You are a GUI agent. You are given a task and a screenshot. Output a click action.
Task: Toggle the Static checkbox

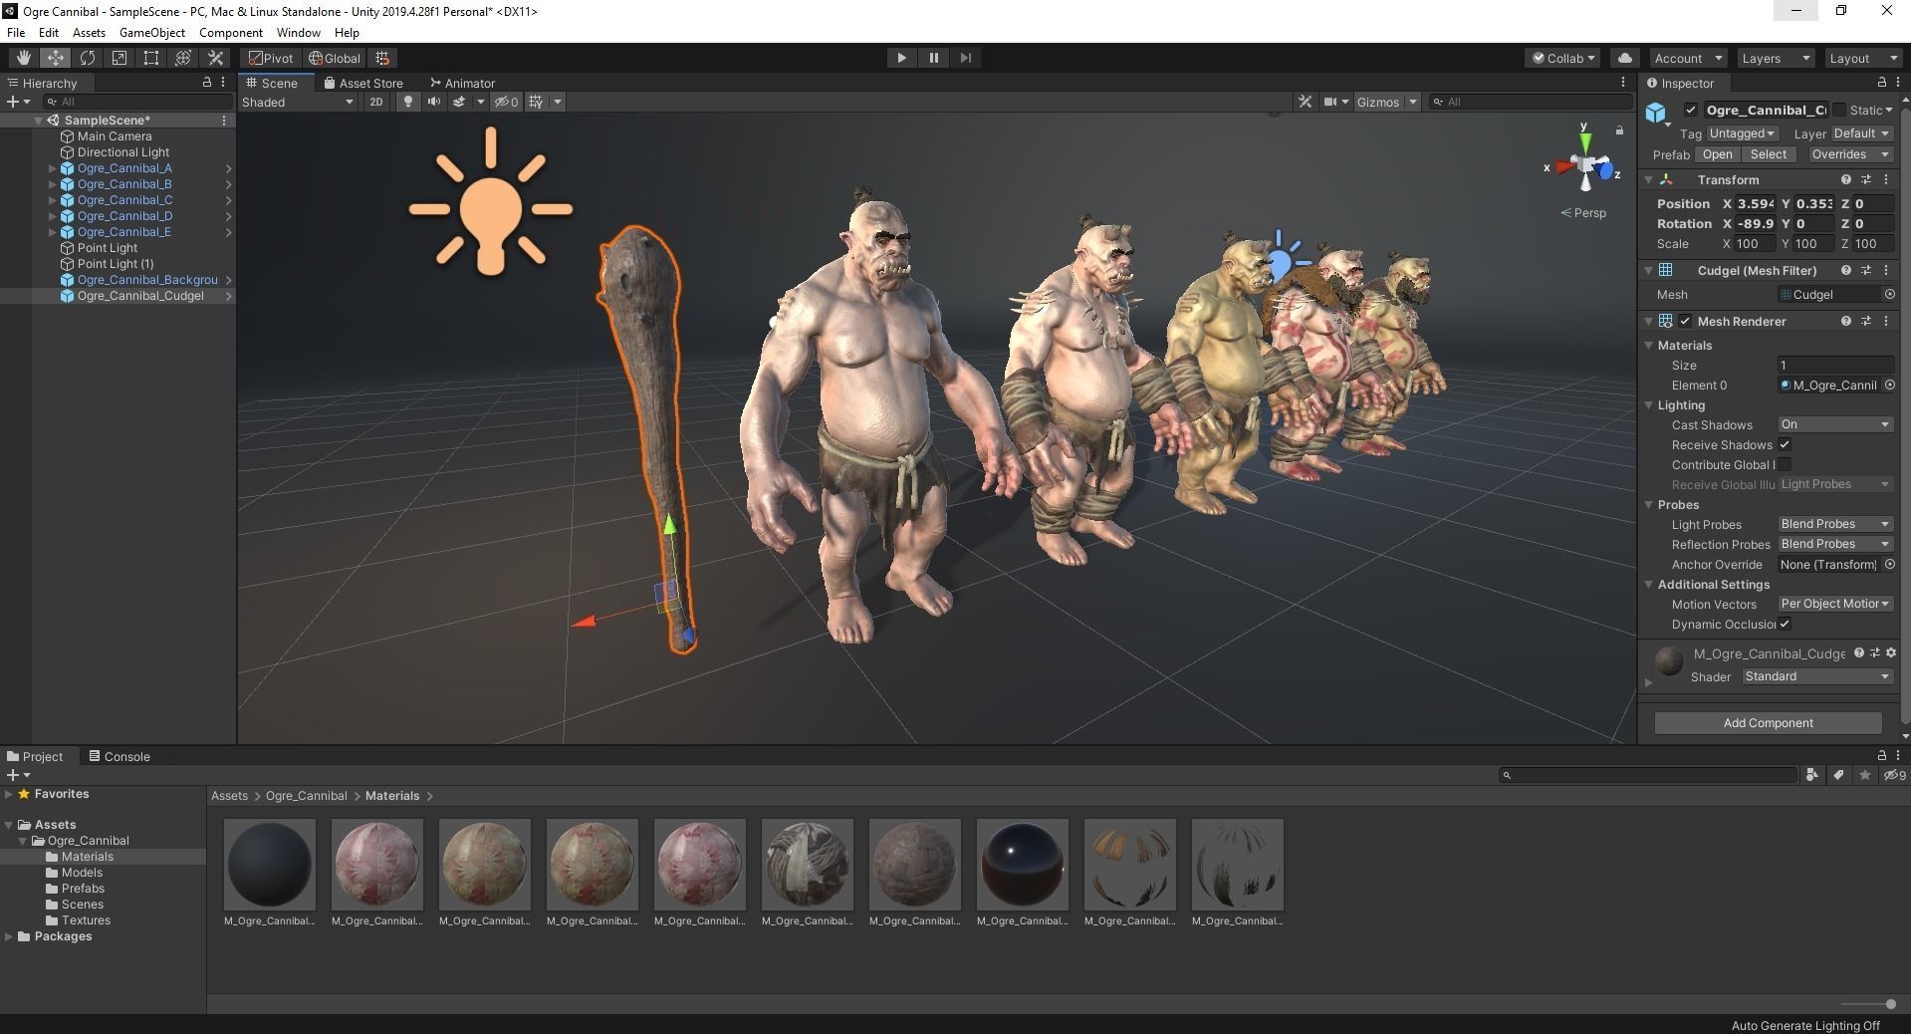[x=1839, y=110]
